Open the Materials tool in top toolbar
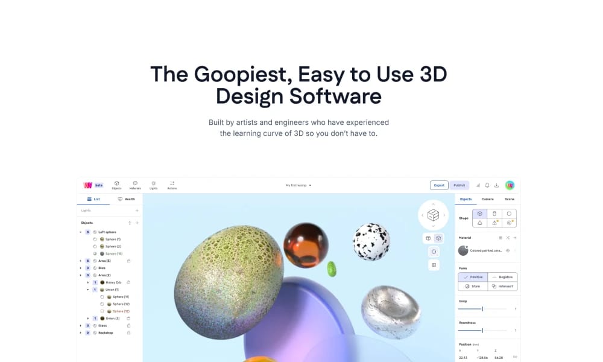Viewport: 603px width, 362px height. [x=135, y=185]
